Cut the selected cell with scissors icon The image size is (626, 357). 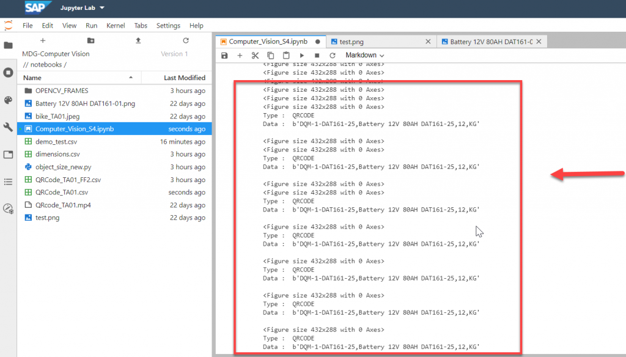tap(255, 56)
